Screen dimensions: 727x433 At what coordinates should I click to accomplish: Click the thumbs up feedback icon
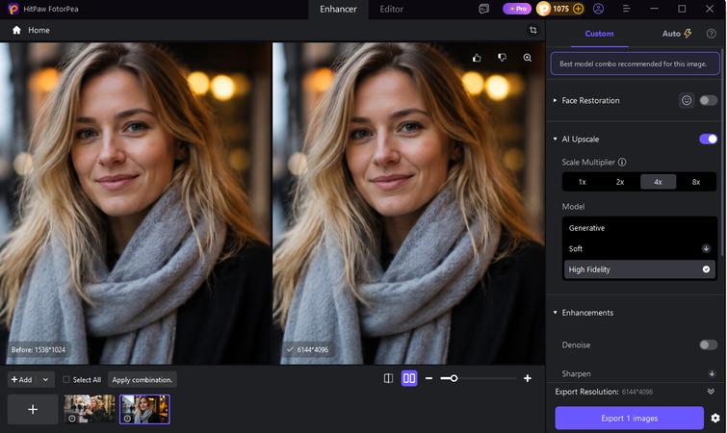(x=477, y=58)
